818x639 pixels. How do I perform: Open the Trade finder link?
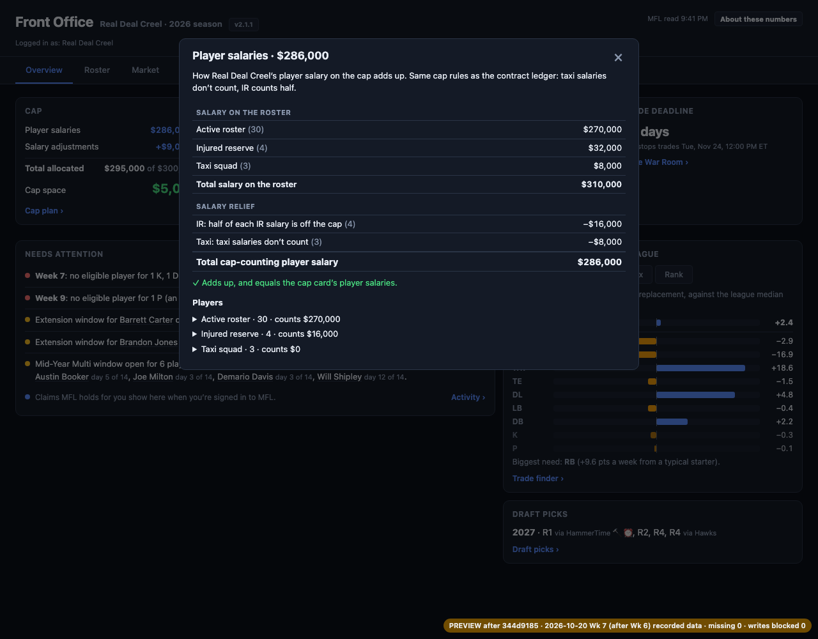click(x=538, y=479)
